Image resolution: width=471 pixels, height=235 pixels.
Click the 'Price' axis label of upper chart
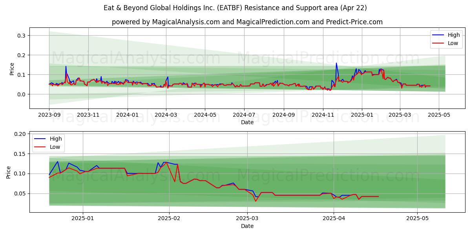tap(12, 69)
